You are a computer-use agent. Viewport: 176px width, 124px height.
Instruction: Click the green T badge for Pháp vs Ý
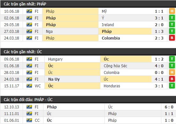point(172,18)
